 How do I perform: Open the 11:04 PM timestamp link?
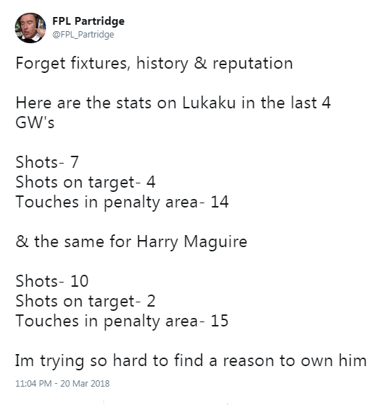[33, 383]
